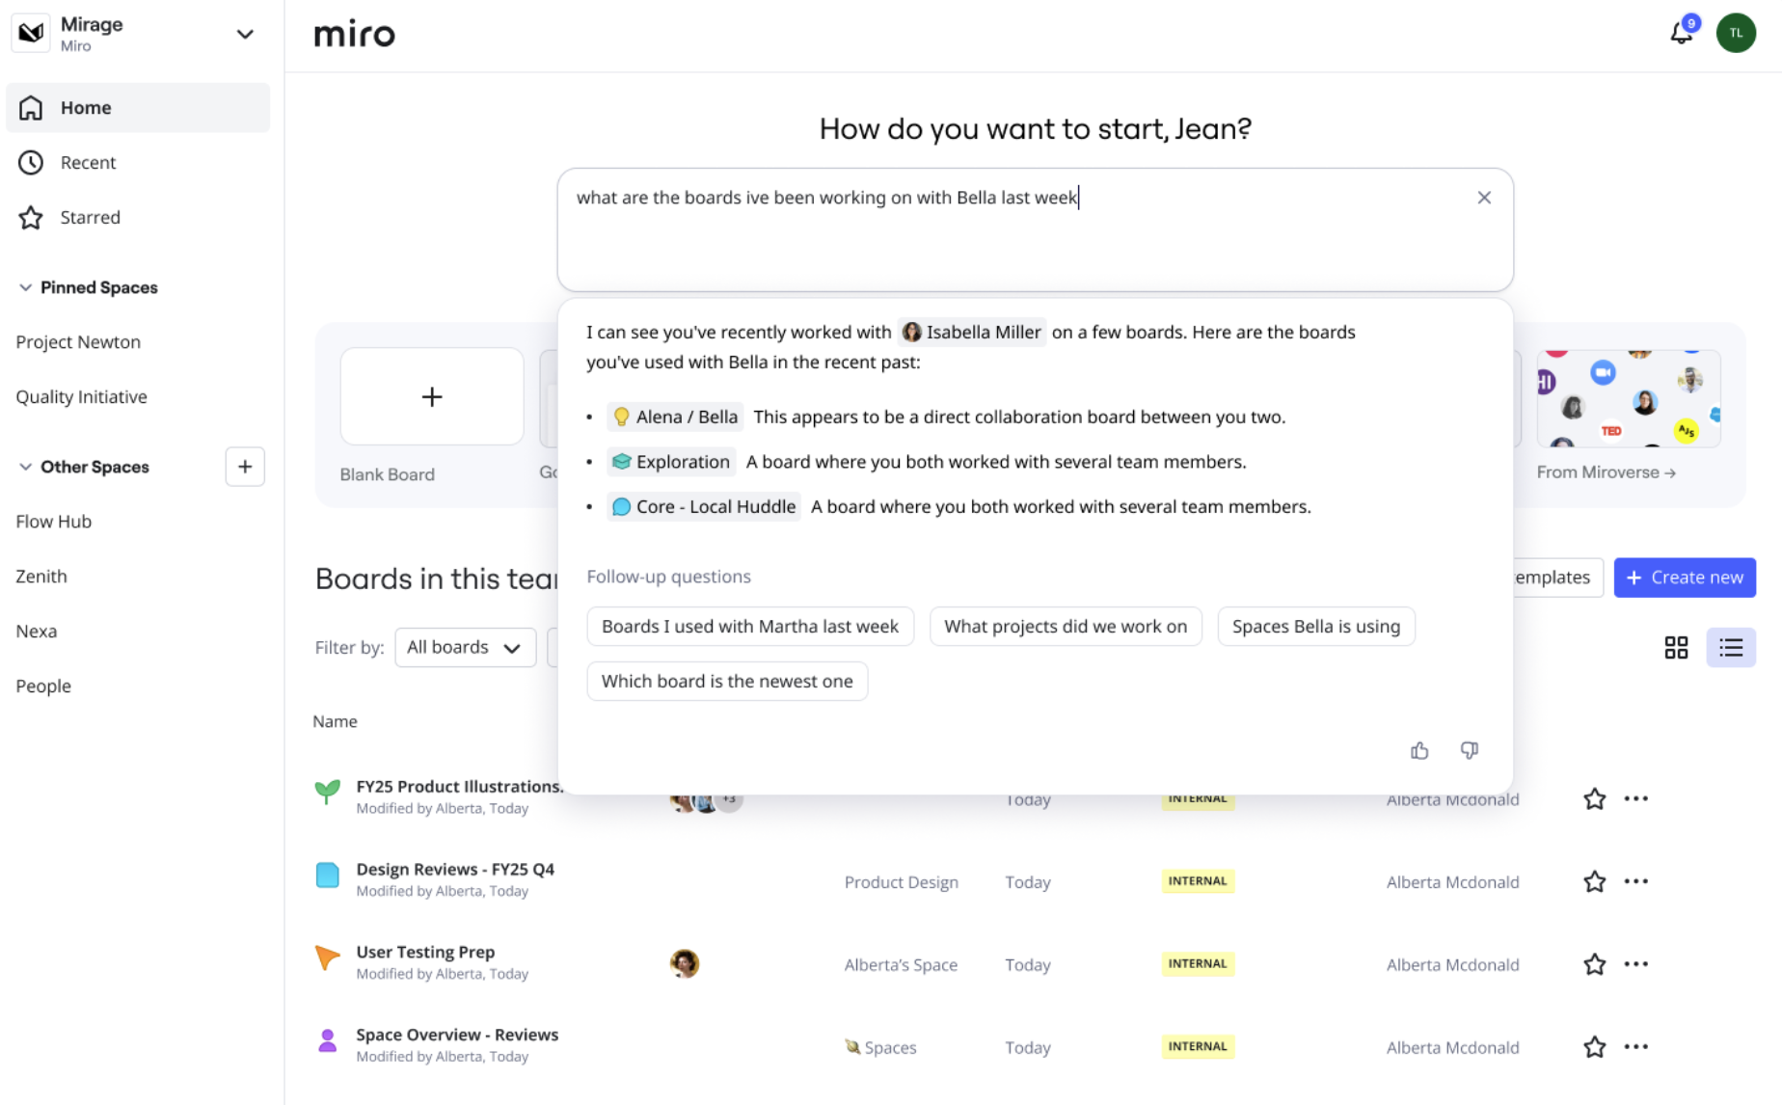The image size is (1782, 1105).
Task: Expand the Mirage team switcher
Action: 245,34
